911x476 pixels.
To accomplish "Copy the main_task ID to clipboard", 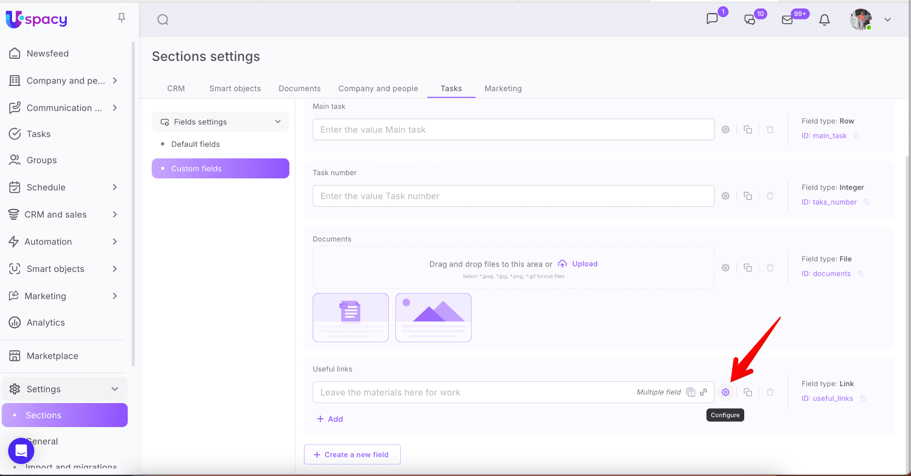I will tap(856, 136).
